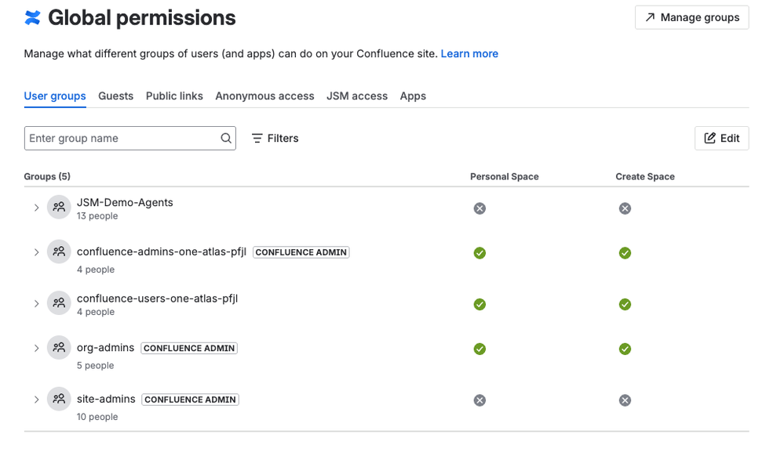Open the Learn more link

coord(469,53)
